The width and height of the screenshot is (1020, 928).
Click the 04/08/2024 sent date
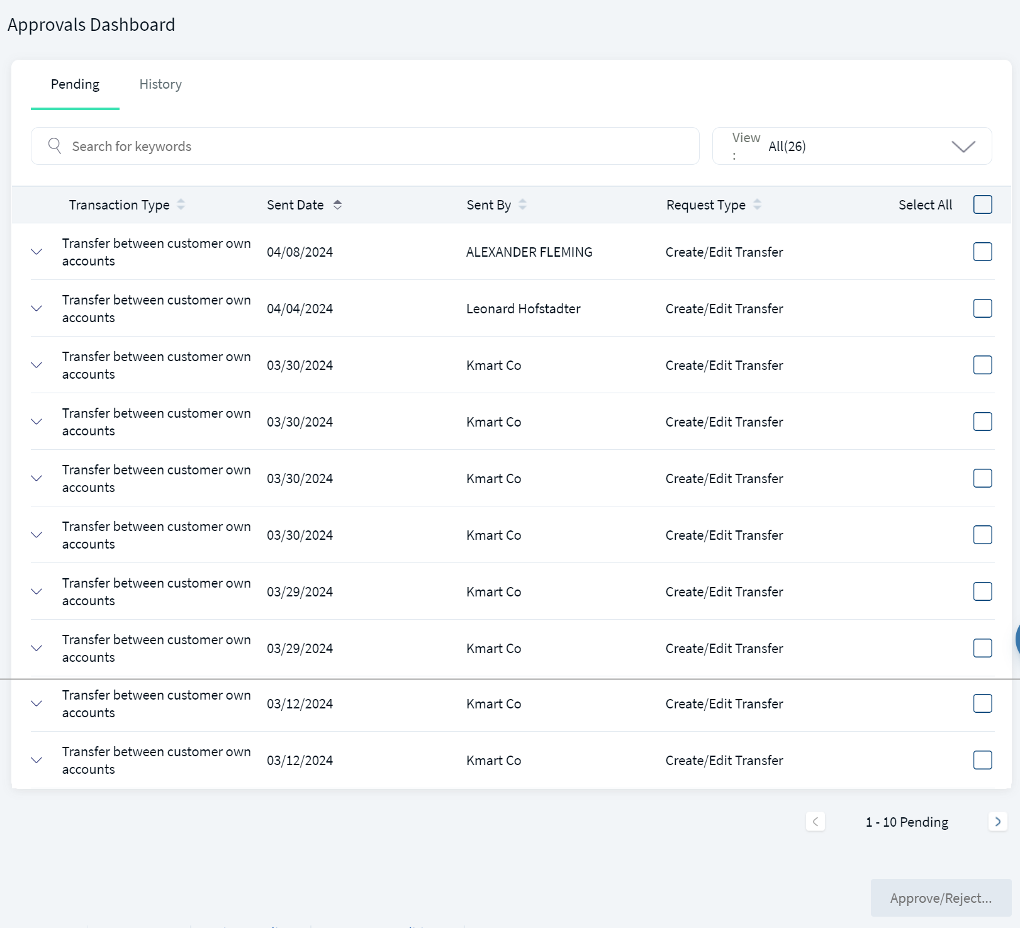coord(300,252)
